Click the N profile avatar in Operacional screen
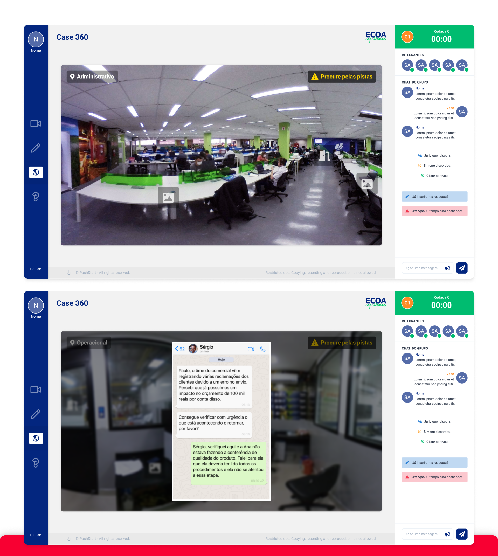Image resolution: width=498 pixels, height=556 pixels. tap(36, 305)
